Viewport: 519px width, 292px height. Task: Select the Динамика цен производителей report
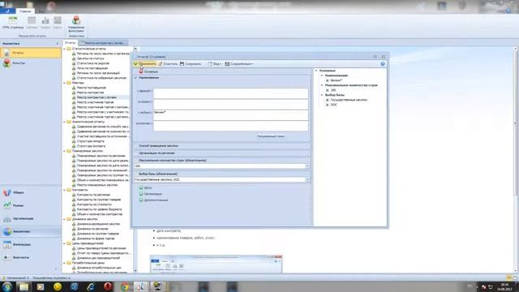98,258
